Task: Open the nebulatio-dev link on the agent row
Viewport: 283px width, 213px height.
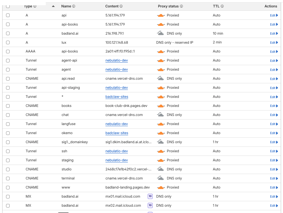Action: click(117, 70)
